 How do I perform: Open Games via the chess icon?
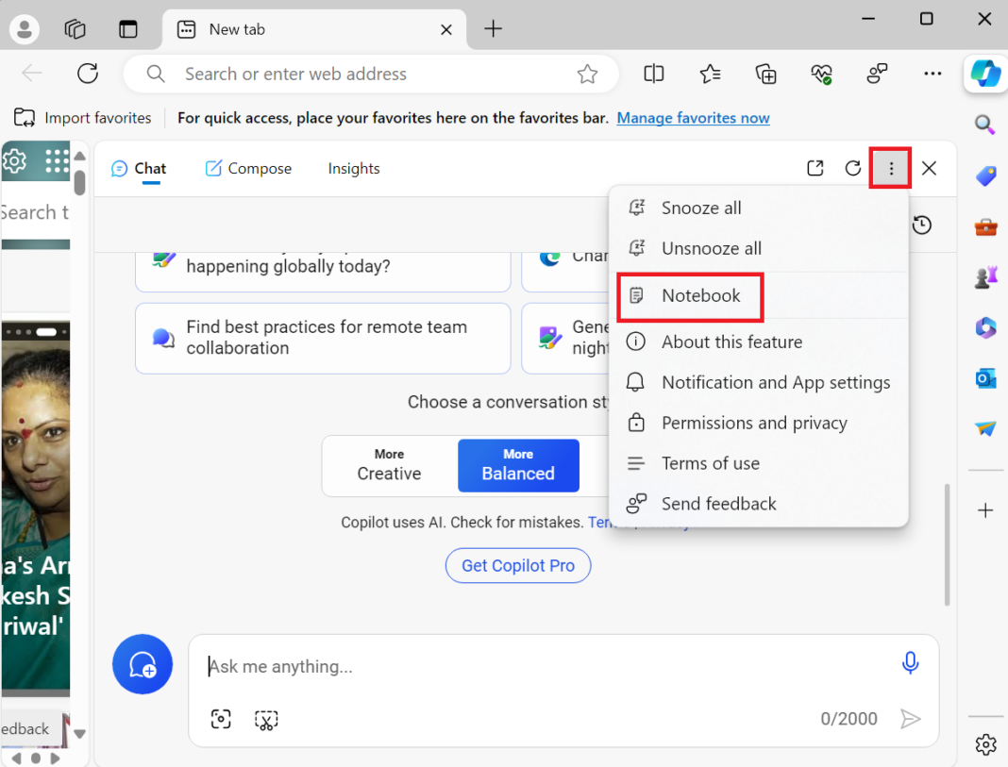pyautogui.click(x=985, y=277)
